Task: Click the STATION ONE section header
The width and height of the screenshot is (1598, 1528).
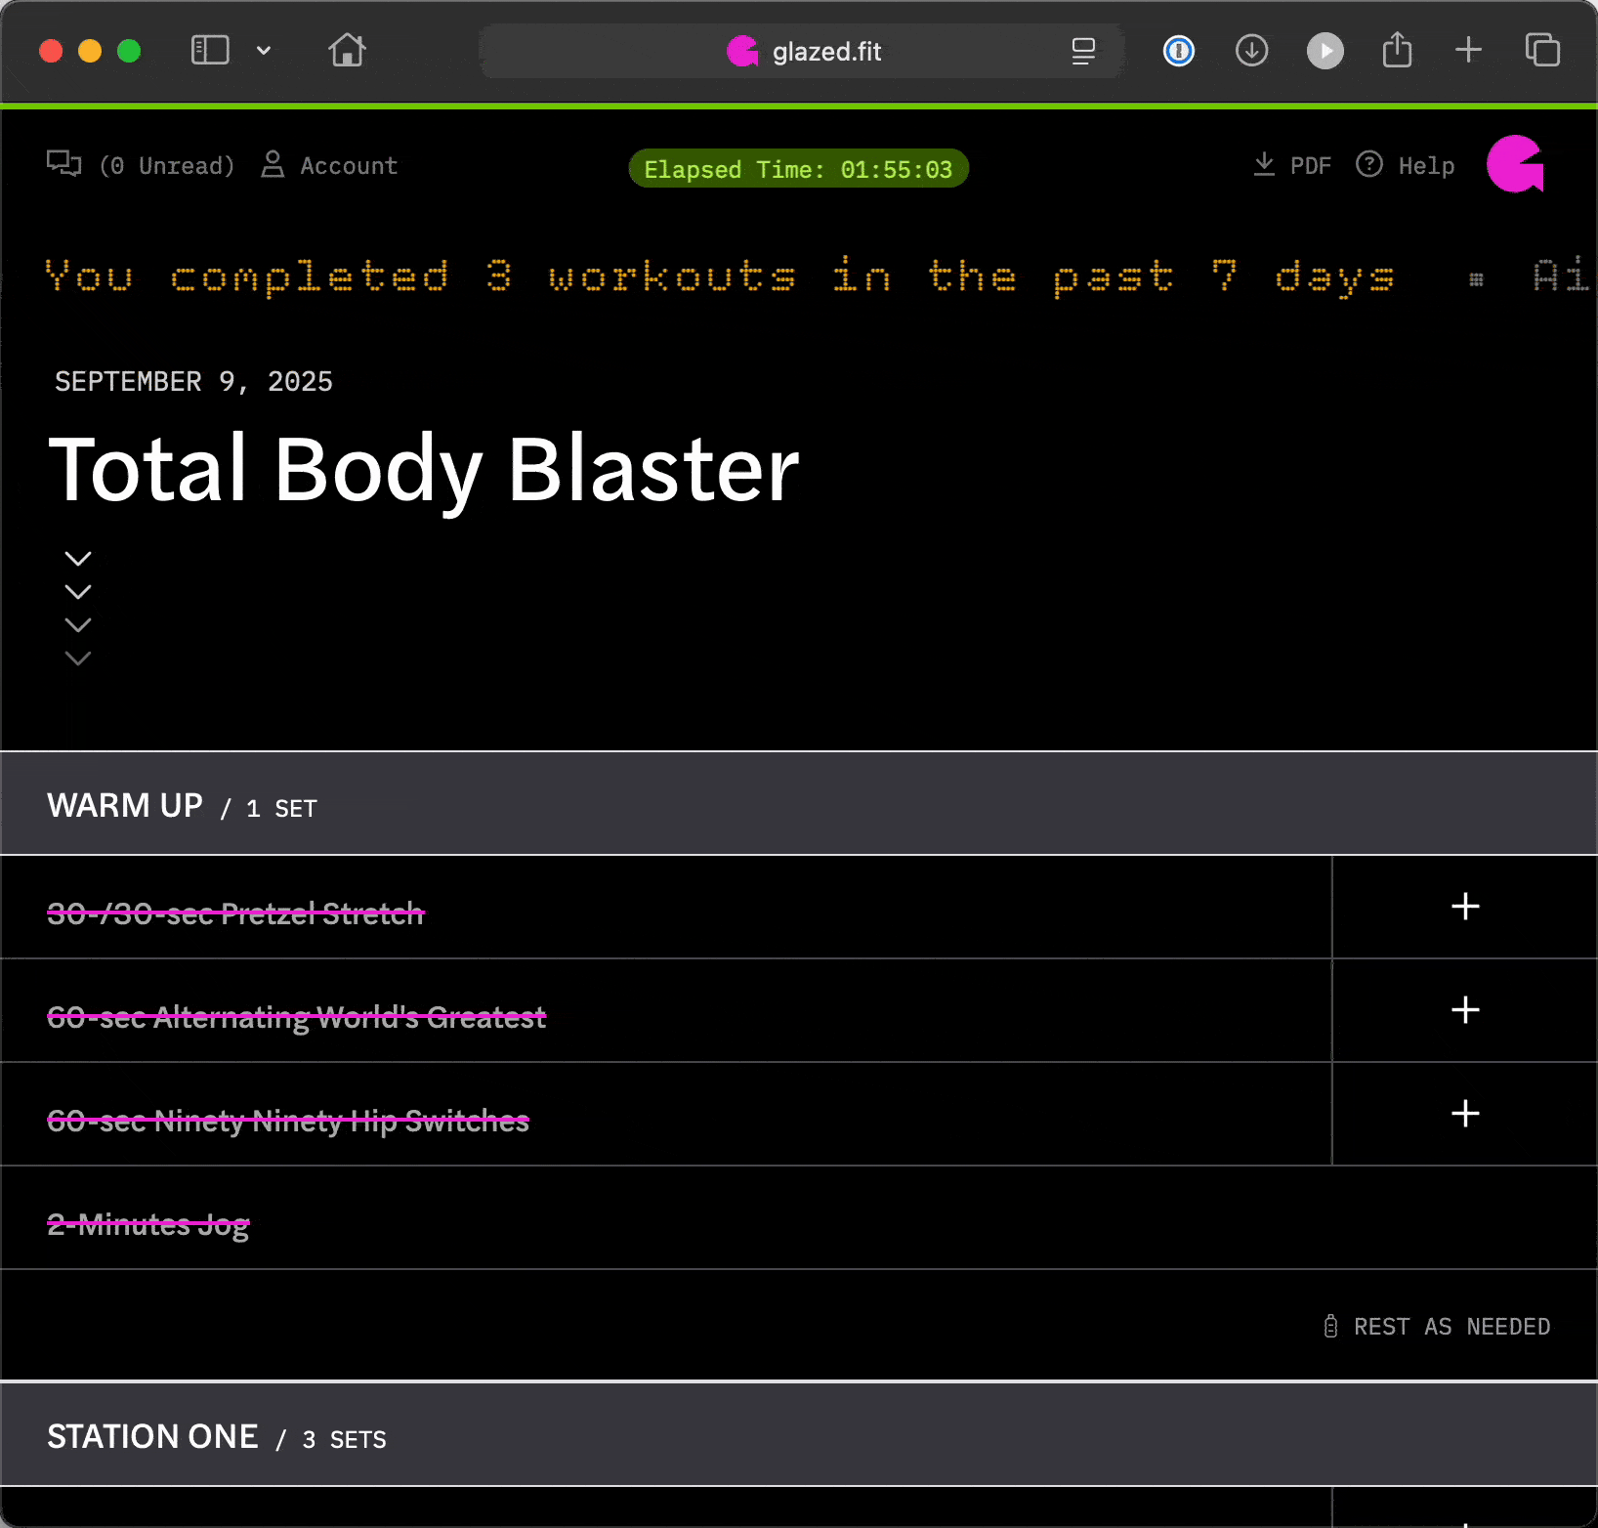Action: pyautogui.click(x=799, y=1435)
